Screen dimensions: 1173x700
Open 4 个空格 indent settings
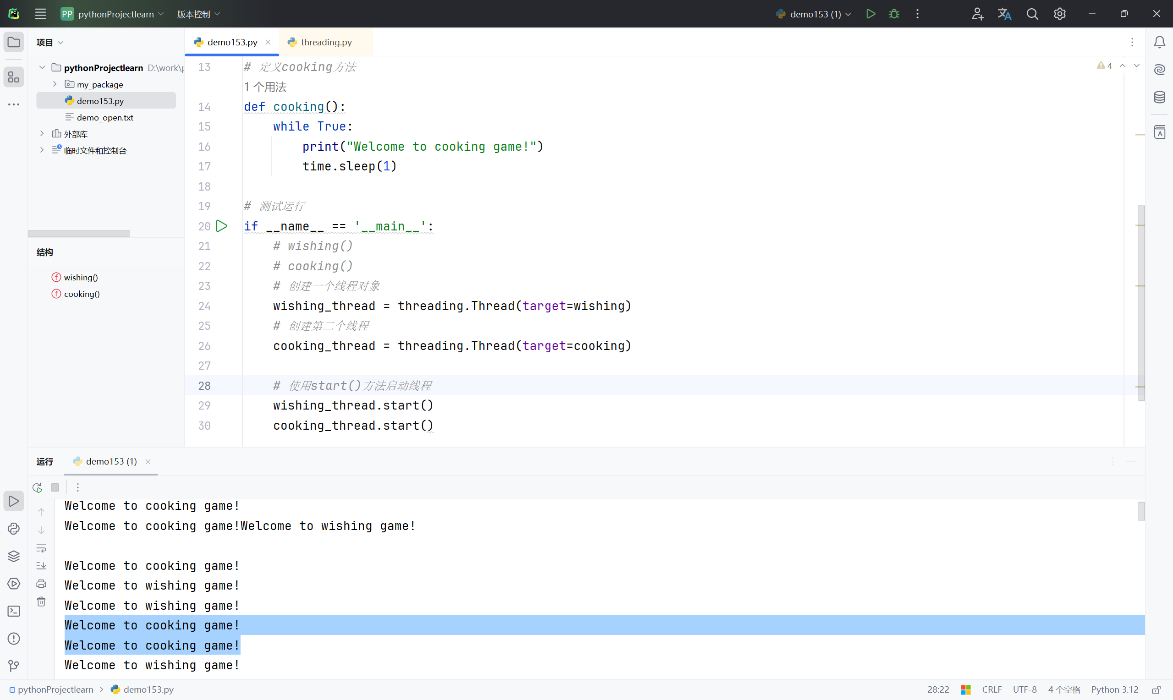tap(1064, 689)
